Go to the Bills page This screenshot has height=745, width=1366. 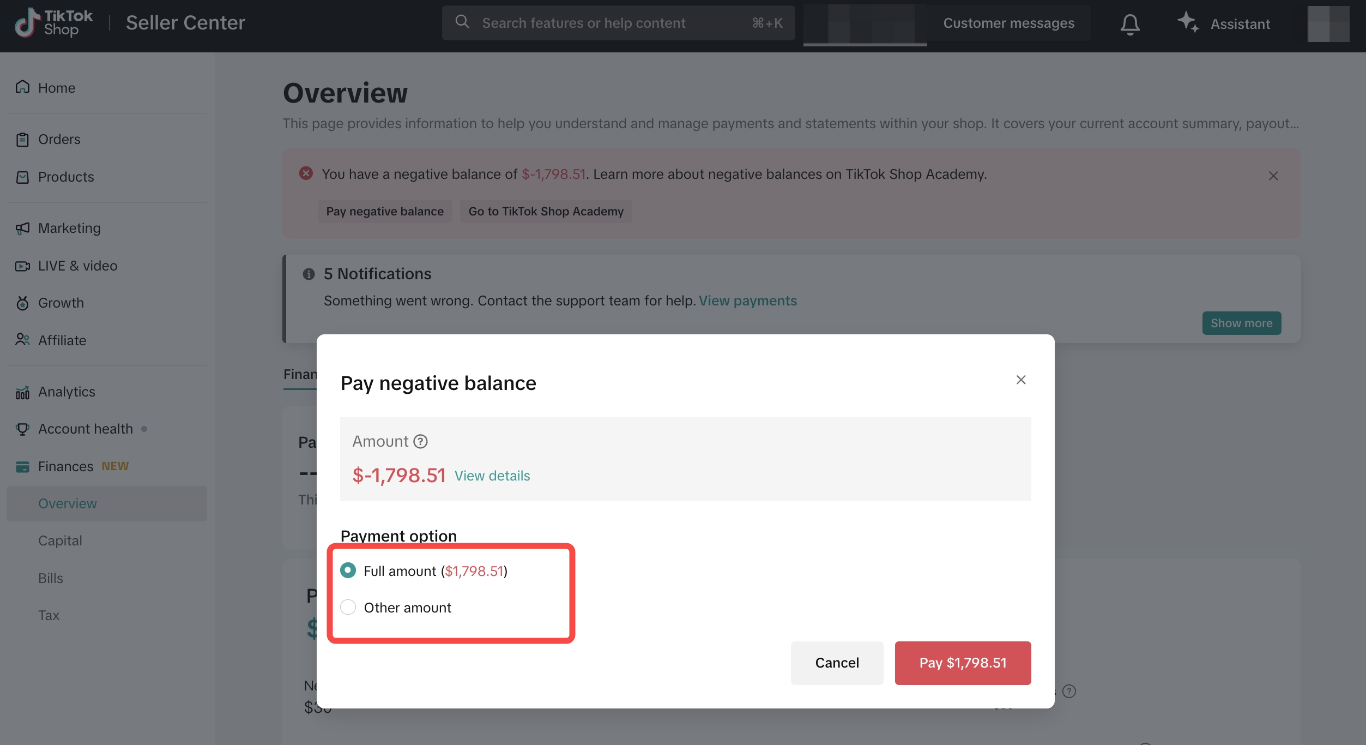[51, 578]
